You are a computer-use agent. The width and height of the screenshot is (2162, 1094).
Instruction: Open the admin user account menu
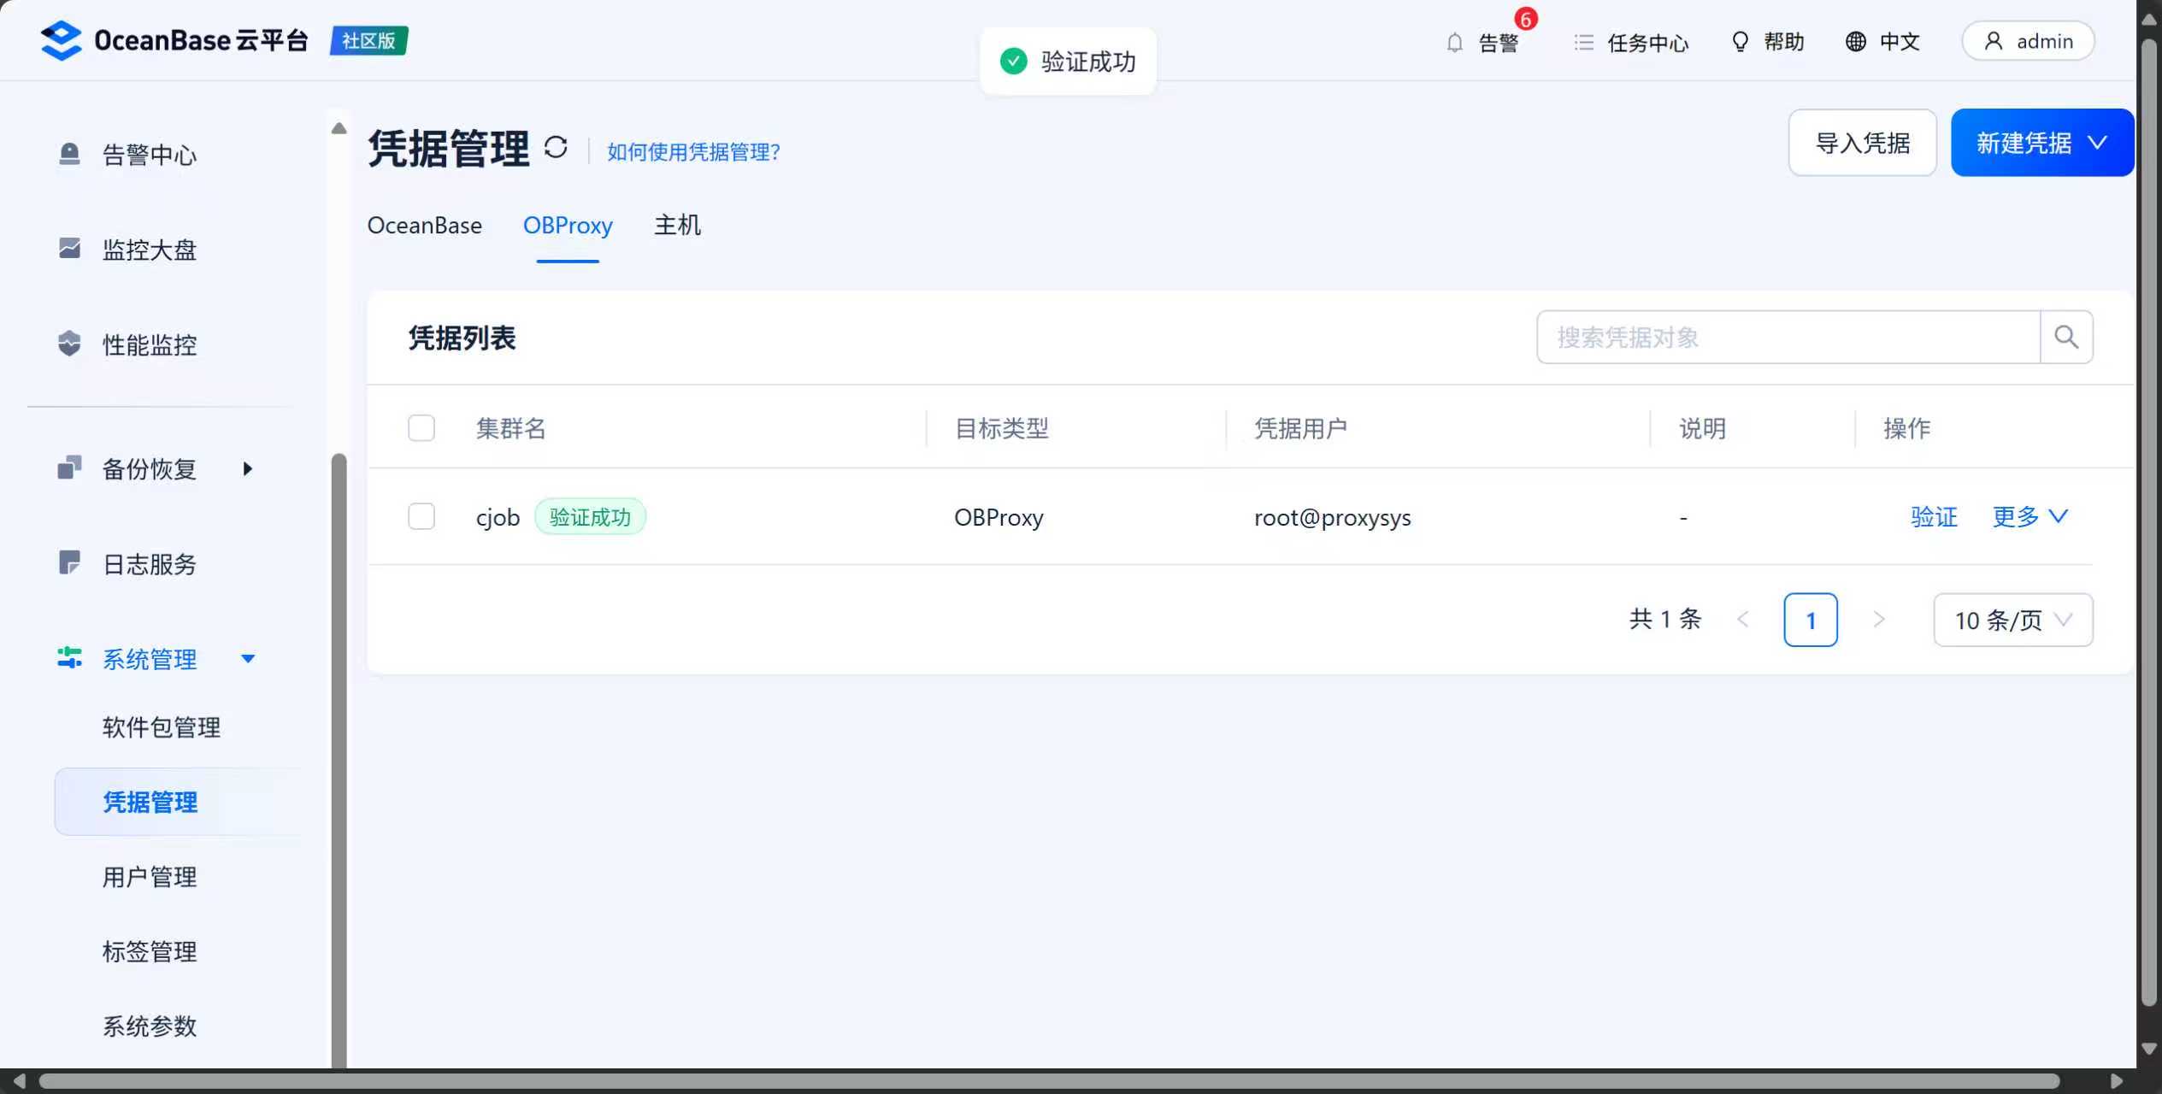[x=2028, y=41]
